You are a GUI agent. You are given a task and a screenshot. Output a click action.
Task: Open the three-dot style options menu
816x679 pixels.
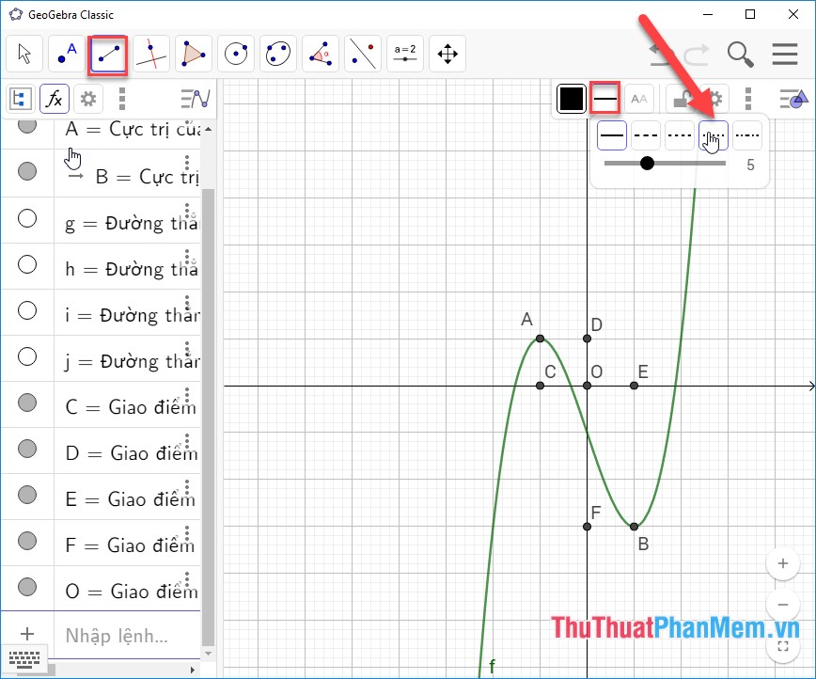point(748,98)
